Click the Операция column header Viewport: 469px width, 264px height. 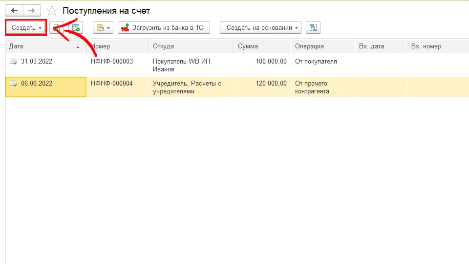point(322,46)
